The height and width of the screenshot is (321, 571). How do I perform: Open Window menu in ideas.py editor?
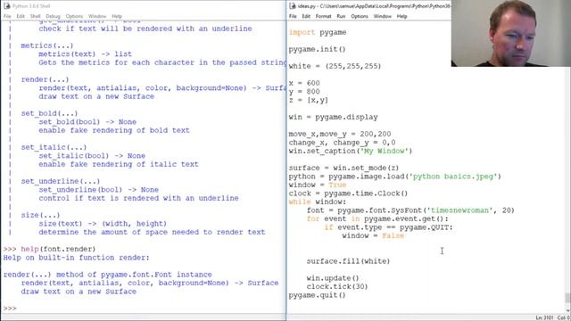point(383,16)
